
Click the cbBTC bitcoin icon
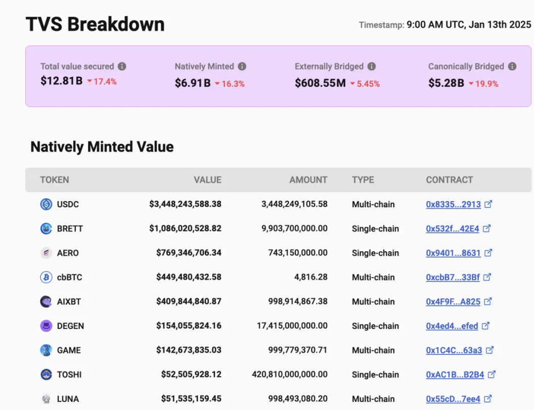[x=46, y=277]
